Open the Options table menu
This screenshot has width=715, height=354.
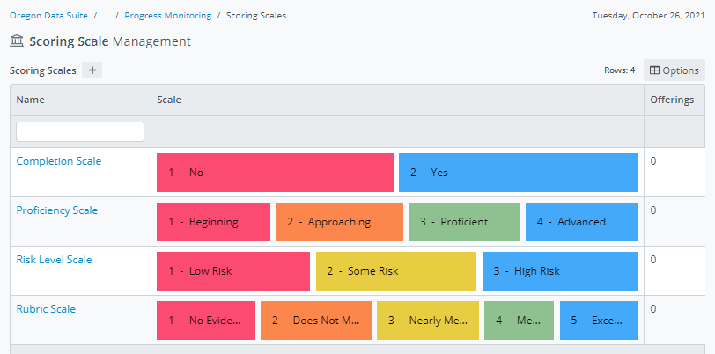pos(674,70)
